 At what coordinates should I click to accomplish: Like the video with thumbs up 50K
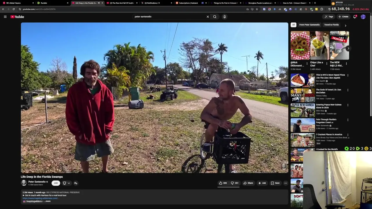(x=223, y=183)
